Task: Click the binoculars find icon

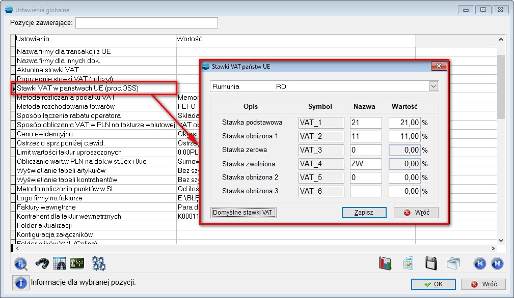Action: click(41, 263)
